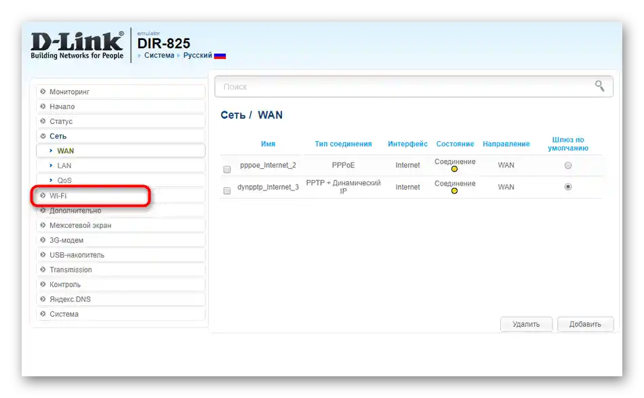Click the Тип соединения column header
This screenshot has height=398, width=644.
(343, 144)
